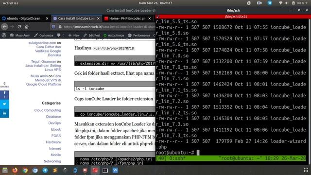311x175 pixels.
Task: Open the clock and calendar menu
Action: pos(155,3)
